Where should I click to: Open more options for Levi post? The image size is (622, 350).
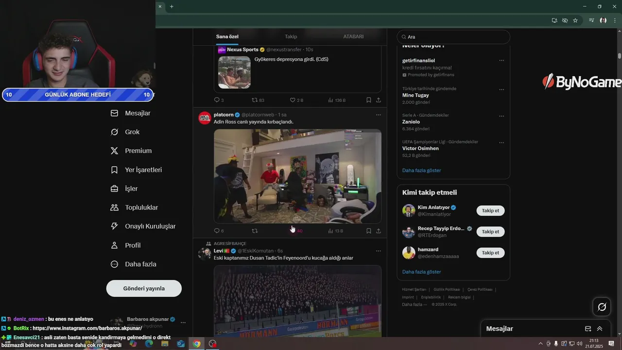(x=379, y=251)
